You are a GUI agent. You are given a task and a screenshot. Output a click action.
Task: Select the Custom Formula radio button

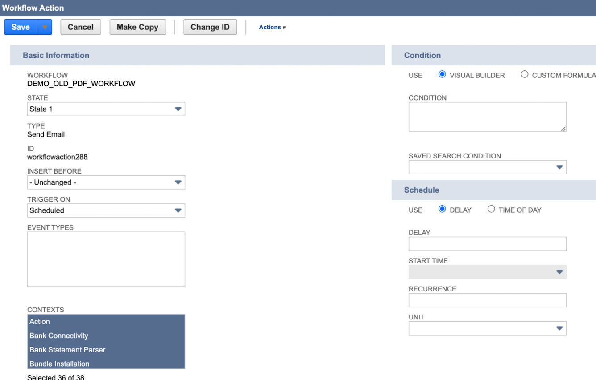(x=524, y=74)
